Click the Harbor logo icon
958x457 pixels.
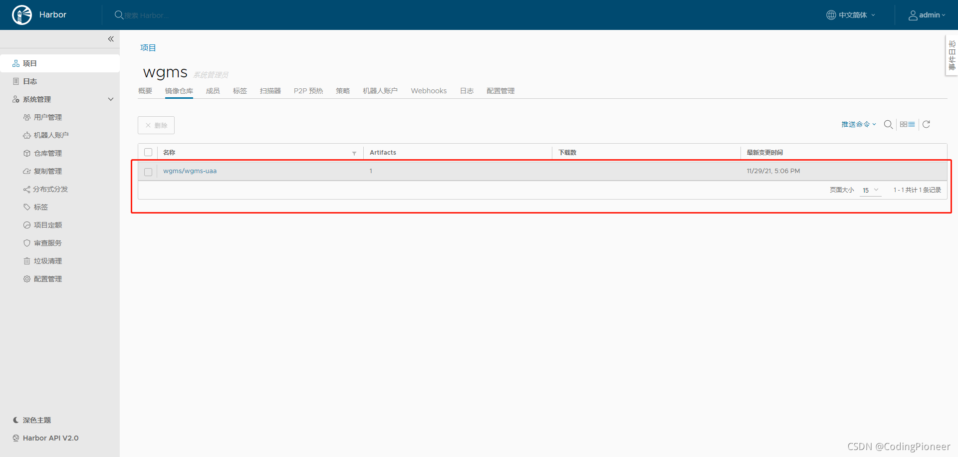tap(22, 15)
